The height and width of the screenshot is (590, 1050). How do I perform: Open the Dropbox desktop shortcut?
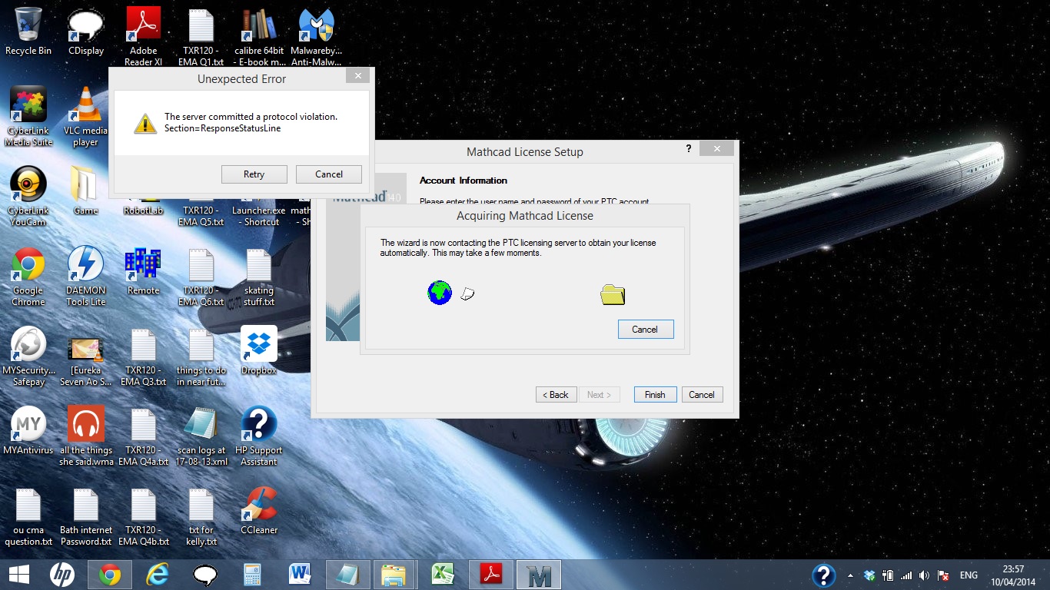259,351
